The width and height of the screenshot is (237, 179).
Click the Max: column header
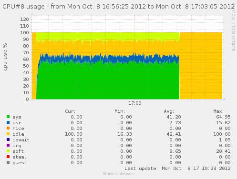point(218,111)
